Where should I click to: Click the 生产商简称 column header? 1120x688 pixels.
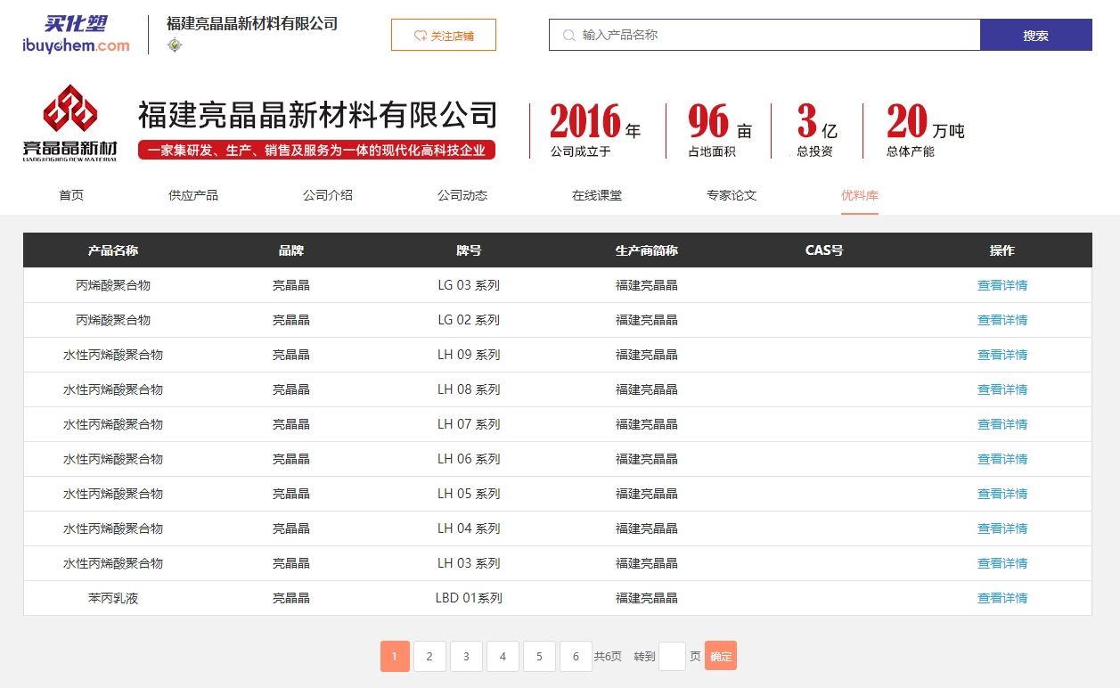click(647, 250)
